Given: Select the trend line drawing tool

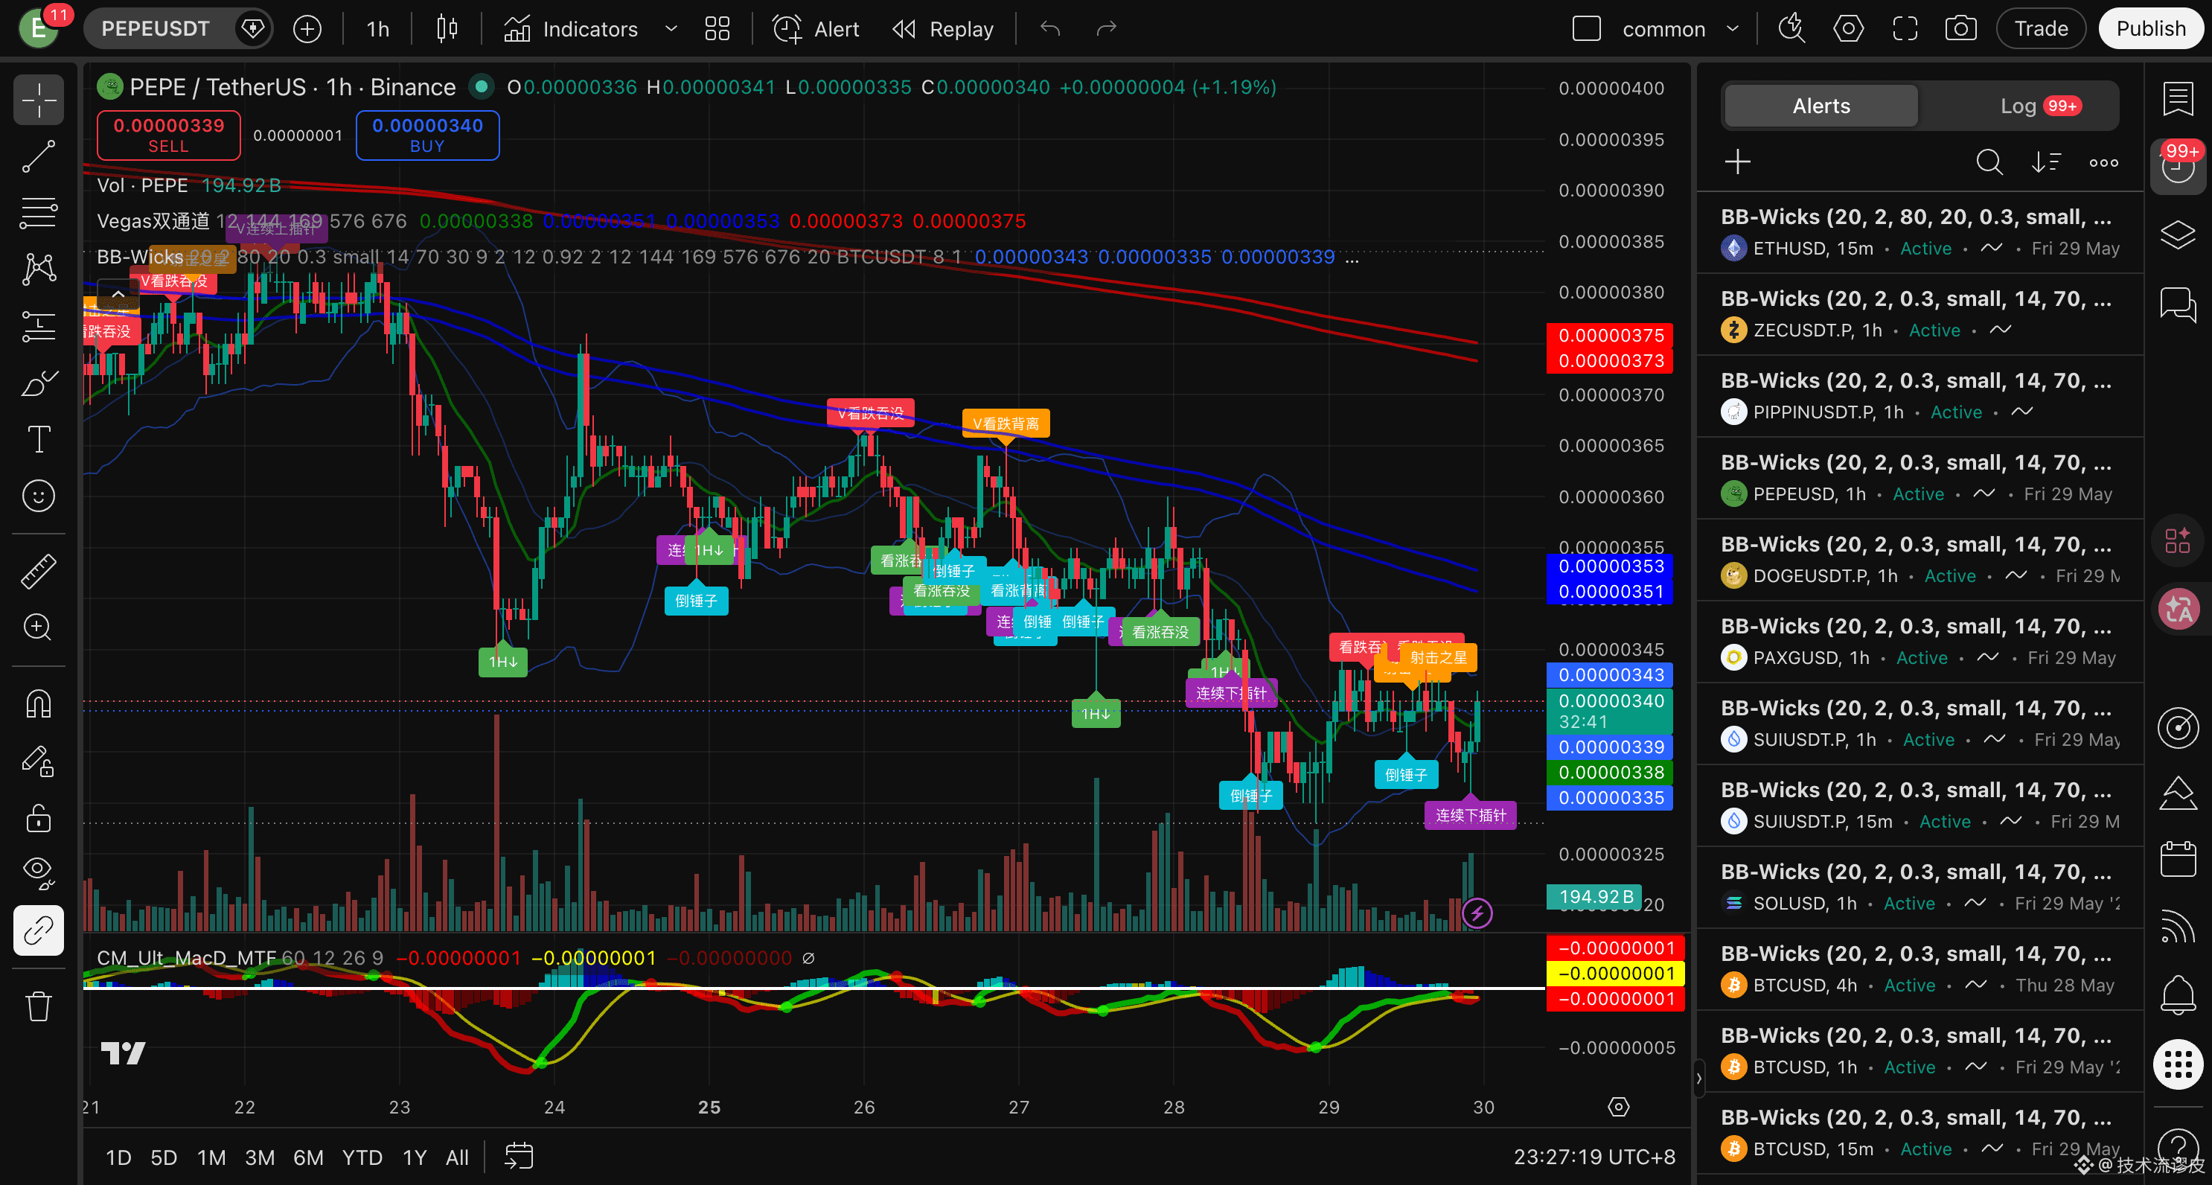Looking at the screenshot, I should (39, 156).
